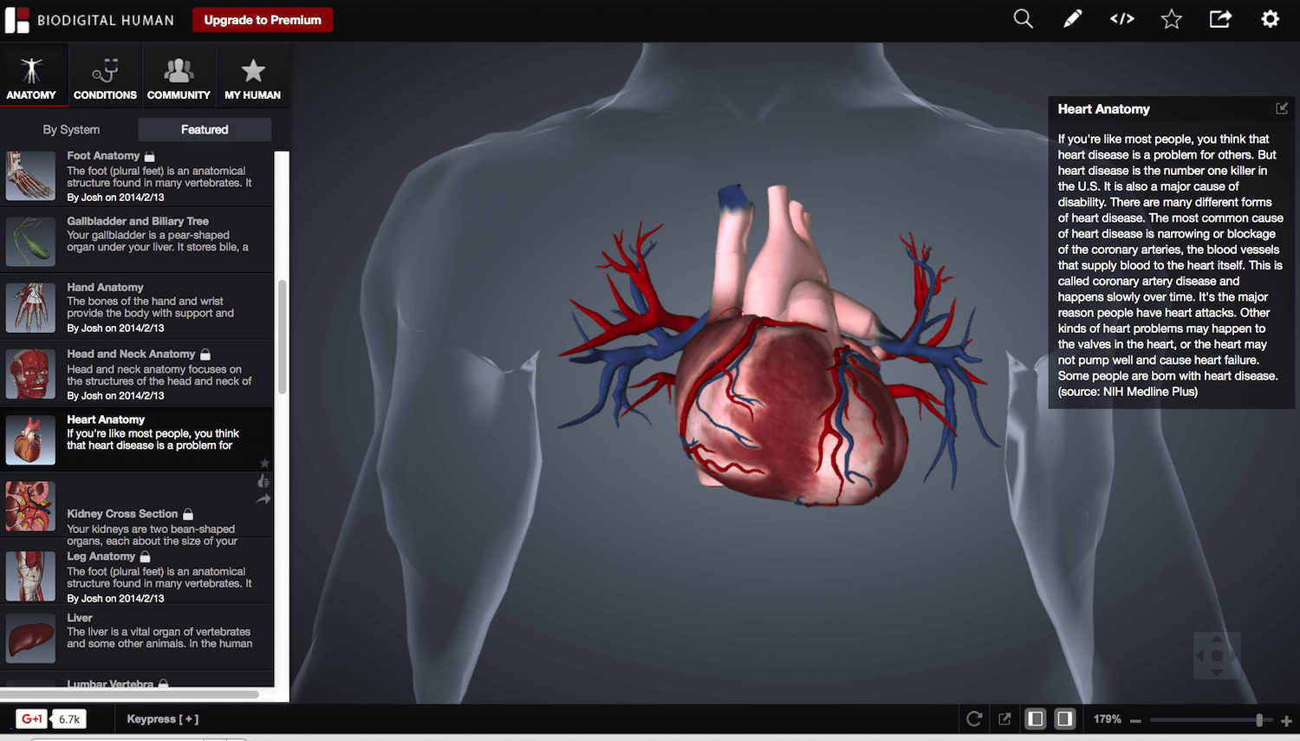Image resolution: width=1300 pixels, height=741 pixels.
Task: Click the 6.7k share count bubble
Action: click(69, 718)
